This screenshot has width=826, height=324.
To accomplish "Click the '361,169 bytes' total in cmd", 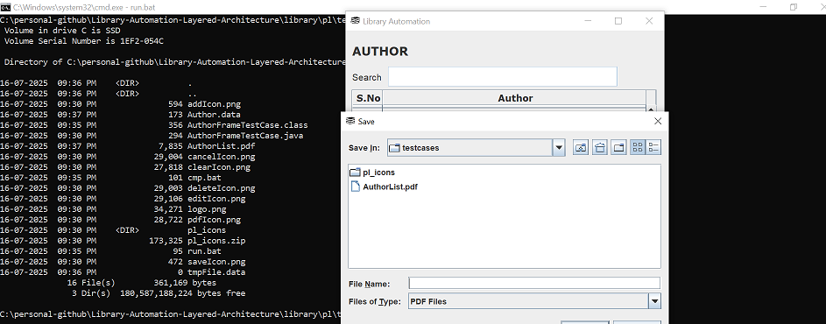I will pos(185,283).
